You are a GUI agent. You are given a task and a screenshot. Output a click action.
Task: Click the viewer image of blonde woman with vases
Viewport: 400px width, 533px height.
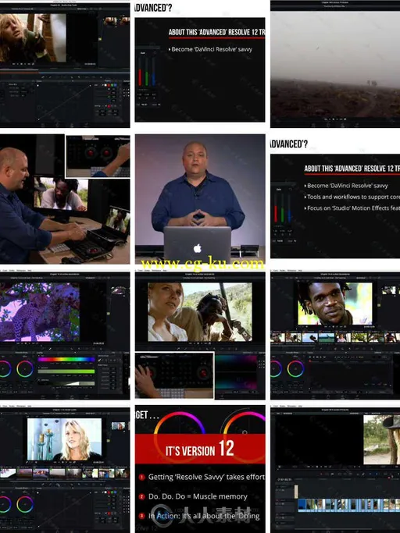click(64, 439)
